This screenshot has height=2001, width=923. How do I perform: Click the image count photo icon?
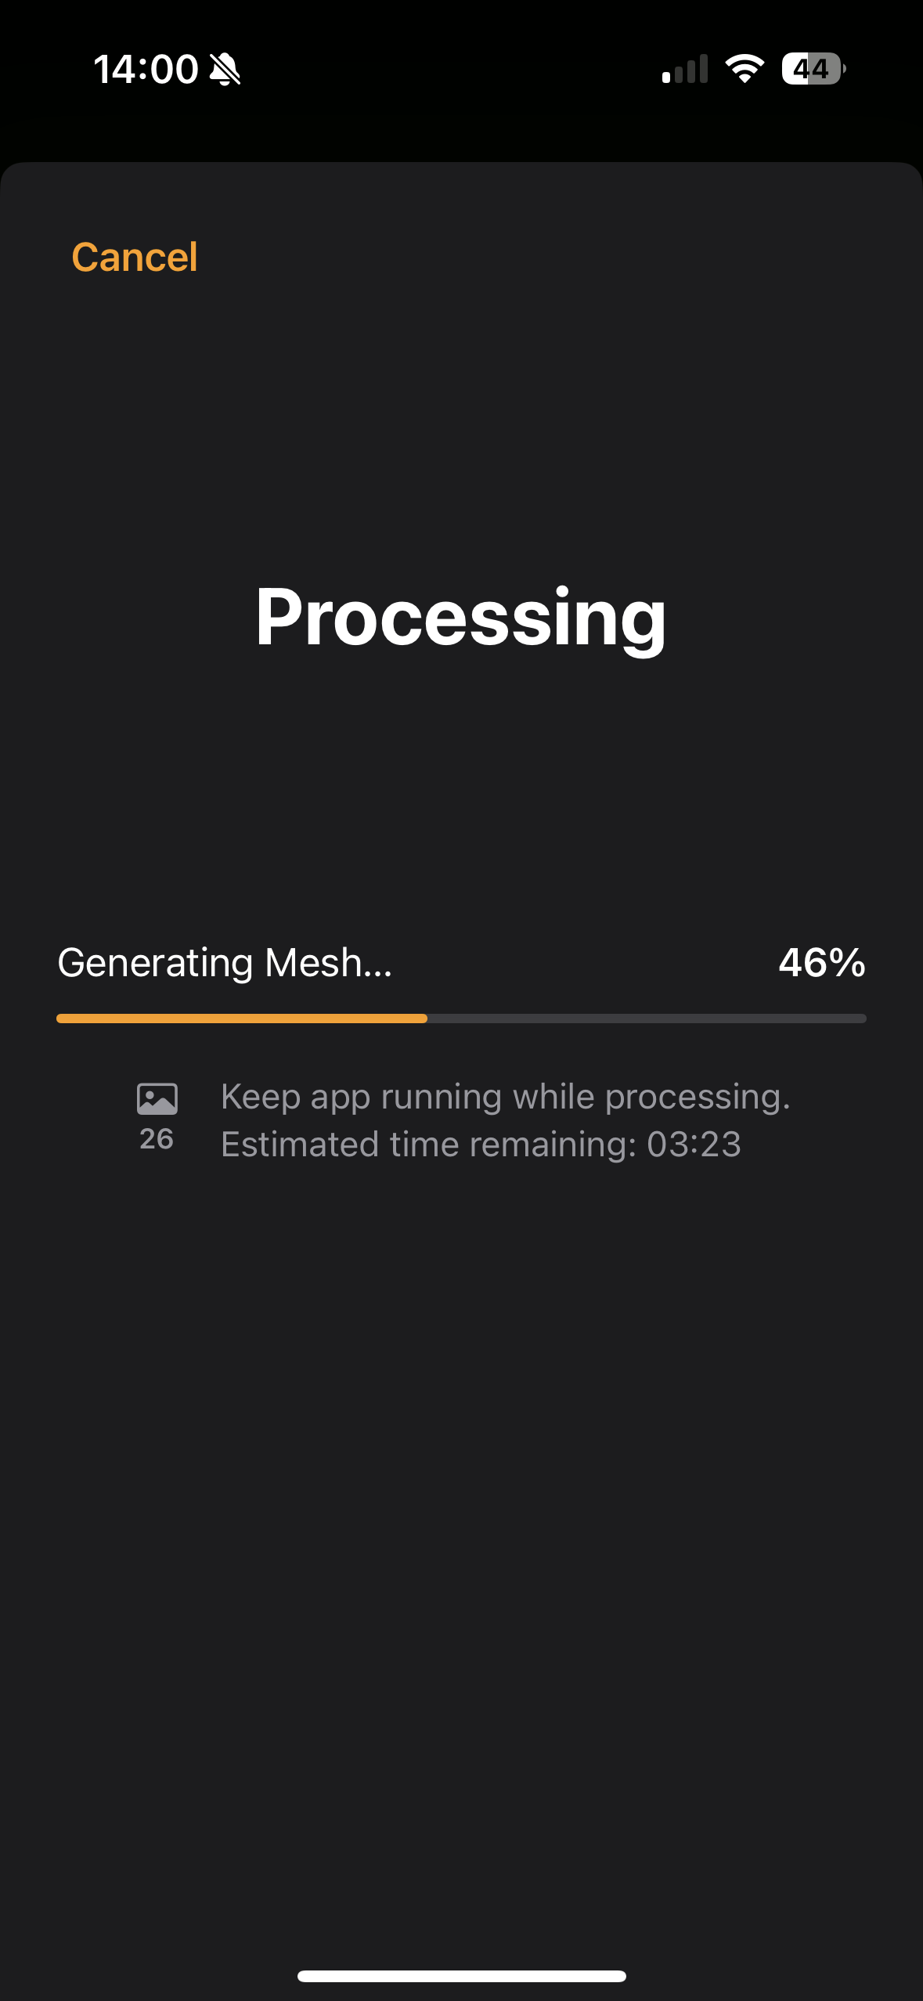coord(157,1098)
